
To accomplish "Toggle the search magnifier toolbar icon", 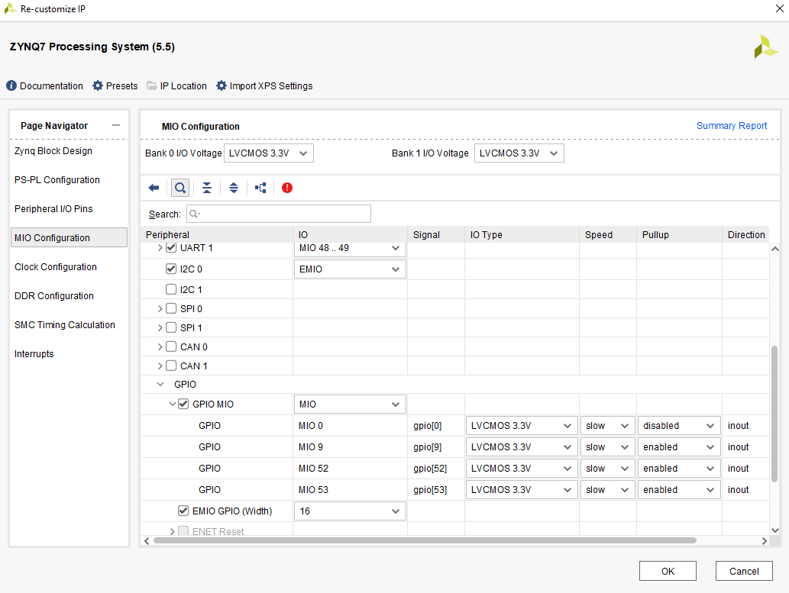I will [180, 188].
